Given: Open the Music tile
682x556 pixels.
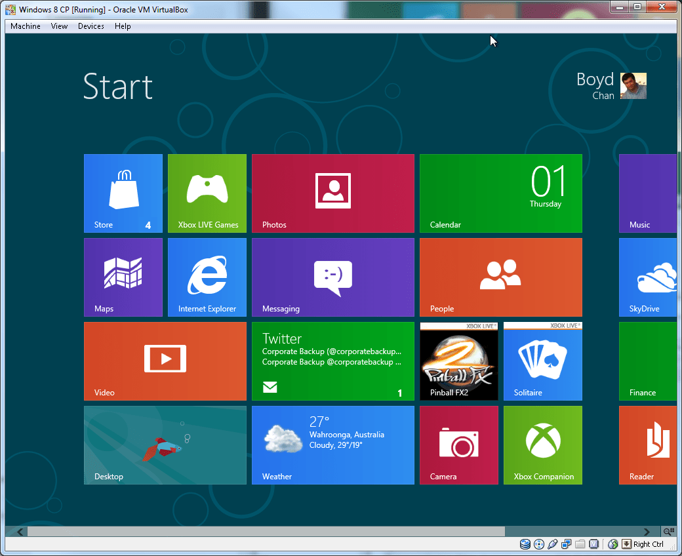Looking at the screenshot, I should (x=648, y=193).
